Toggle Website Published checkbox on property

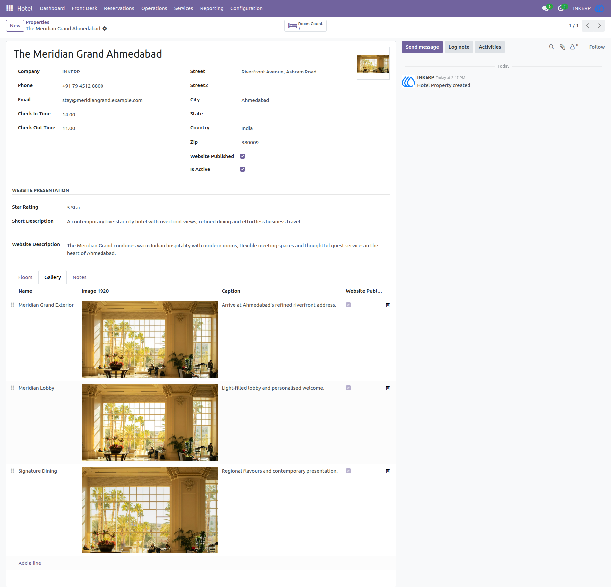coord(242,156)
